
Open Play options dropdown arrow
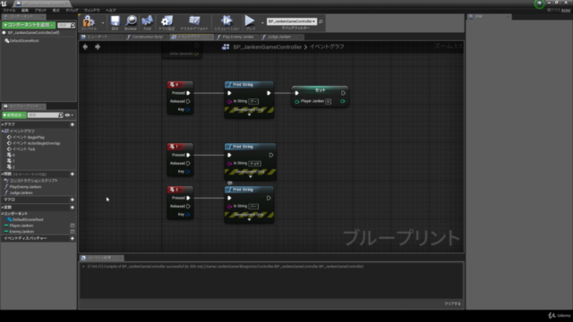click(x=262, y=23)
